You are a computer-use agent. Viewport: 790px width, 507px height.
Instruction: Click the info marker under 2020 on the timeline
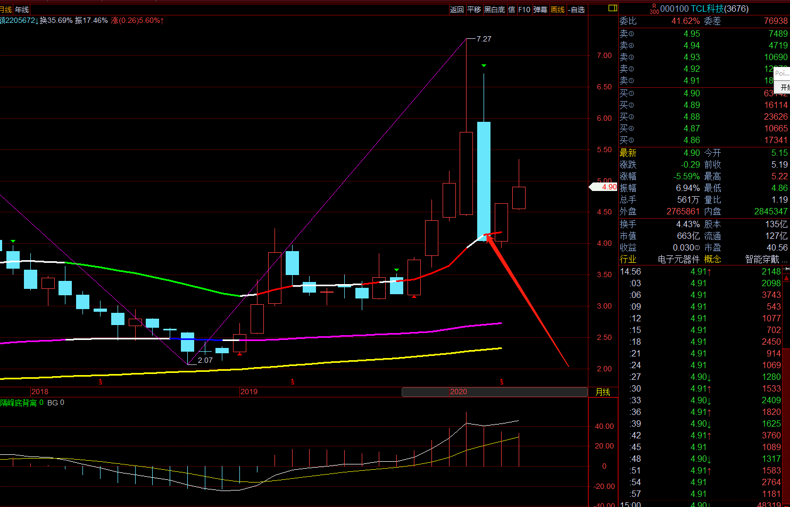tap(501, 381)
